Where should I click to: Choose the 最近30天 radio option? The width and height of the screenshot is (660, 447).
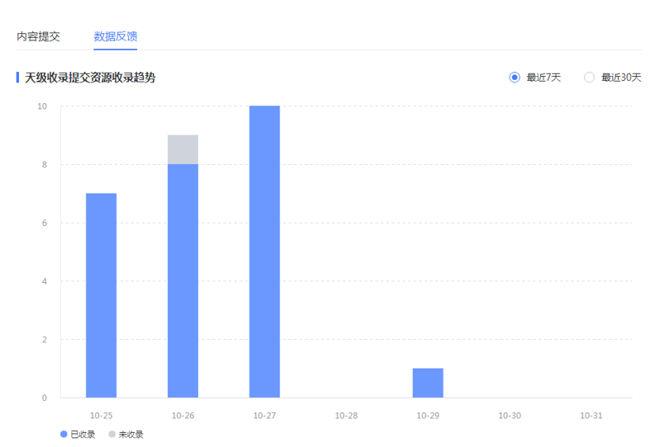point(589,78)
